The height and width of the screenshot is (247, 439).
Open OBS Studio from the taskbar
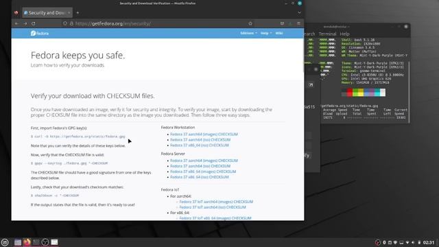(x=45, y=242)
